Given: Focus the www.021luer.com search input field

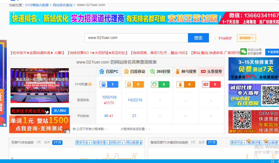Looking at the screenshot, I should (x=136, y=38).
